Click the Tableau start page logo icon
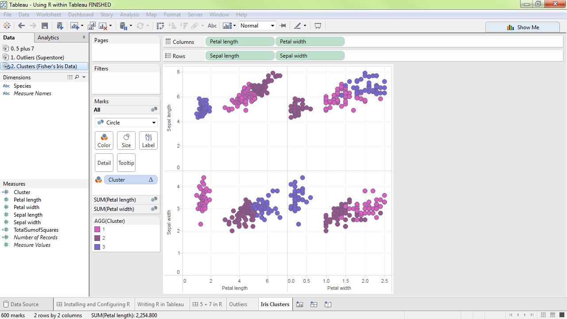 7,26
